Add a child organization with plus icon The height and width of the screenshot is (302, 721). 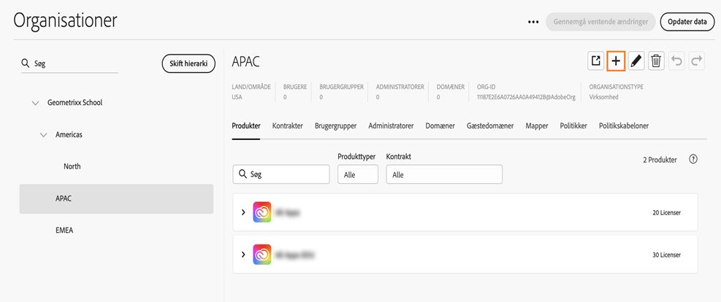point(616,61)
